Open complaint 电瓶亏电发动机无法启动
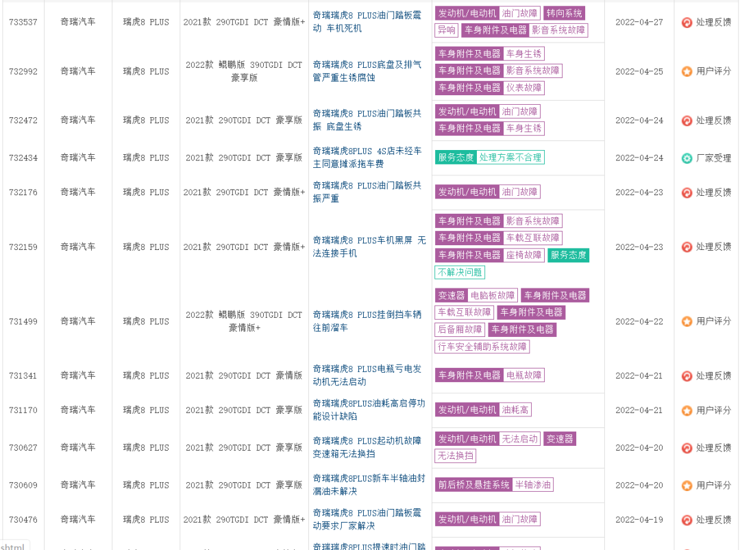Image resolution: width=740 pixels, height=550 pixels. coord(367,375)
